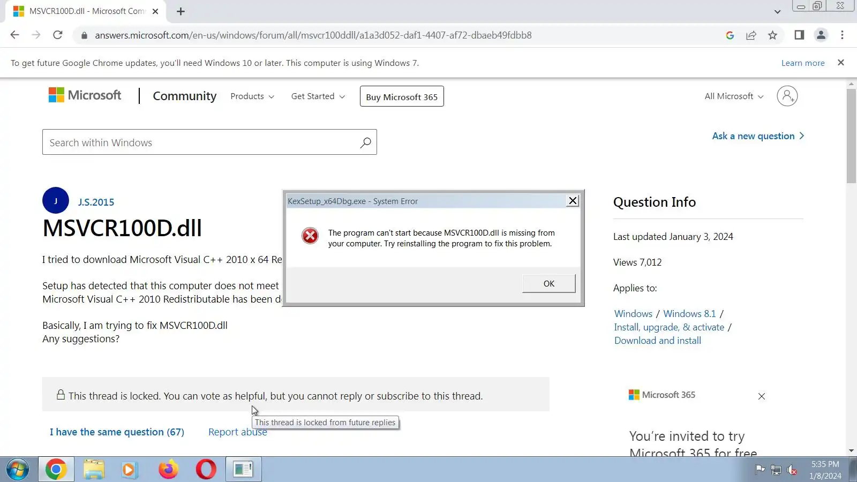Go forward to the next page
The height and width of the screenshot is (482, 857).
pyautogui.click(x=36, y=35)
